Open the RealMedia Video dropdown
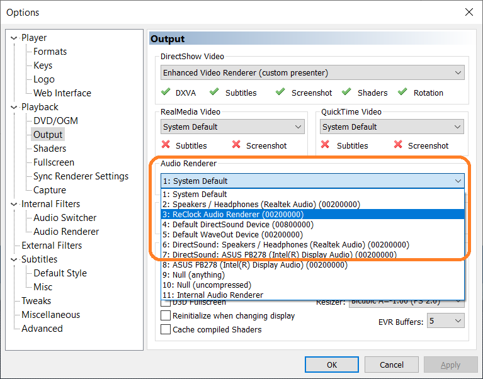The width and height of the screenshot is (483, 379). click(232, 127)
